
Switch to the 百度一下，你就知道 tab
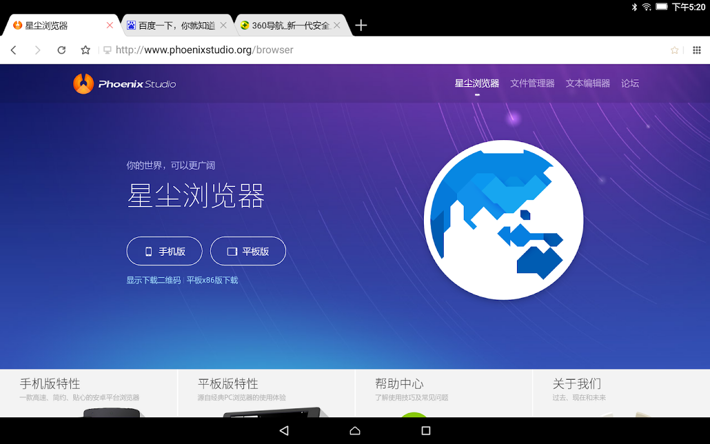coord(176,26)
